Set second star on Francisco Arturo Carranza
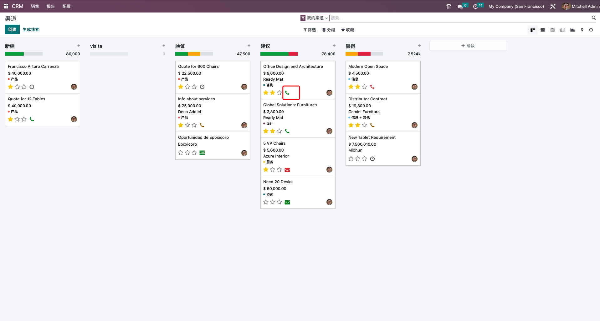Viewport: 600px width, 321px height. [17, 87]
